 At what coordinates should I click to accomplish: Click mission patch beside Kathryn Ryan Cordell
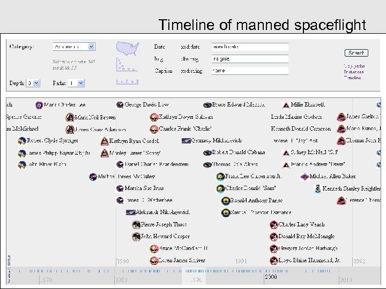pyautogui.click(x=105, y=141)
